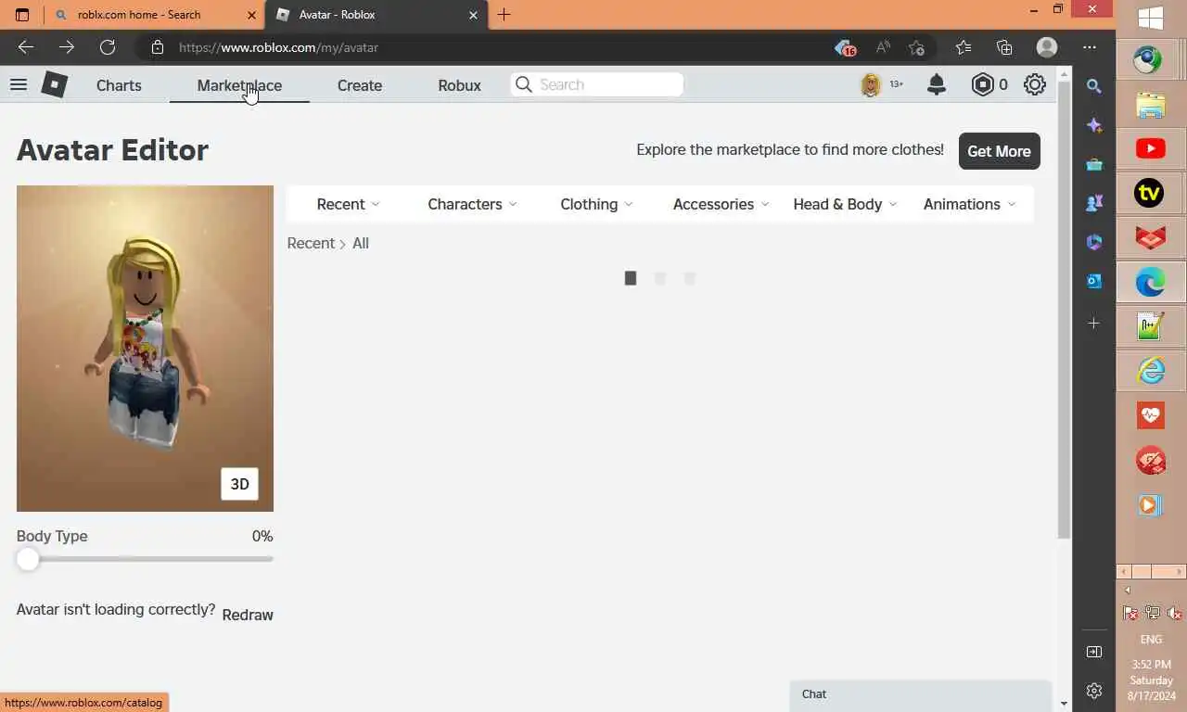This screenshot has height=712, width=1187.
Task: Open shopping extension with 16 badge
Action: [844, 47]
